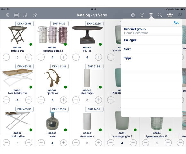Screen dimensions: 186x154
Task: Decrease quantity of 68004 hjortetak
Action: click(41, 100)
